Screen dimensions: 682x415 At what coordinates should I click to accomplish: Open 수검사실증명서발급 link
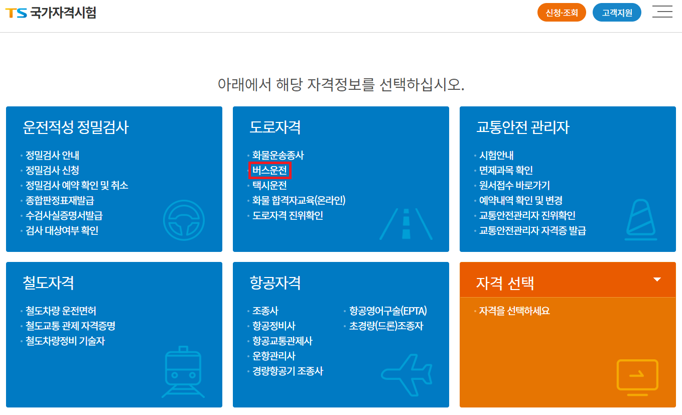tap(64, 216)
